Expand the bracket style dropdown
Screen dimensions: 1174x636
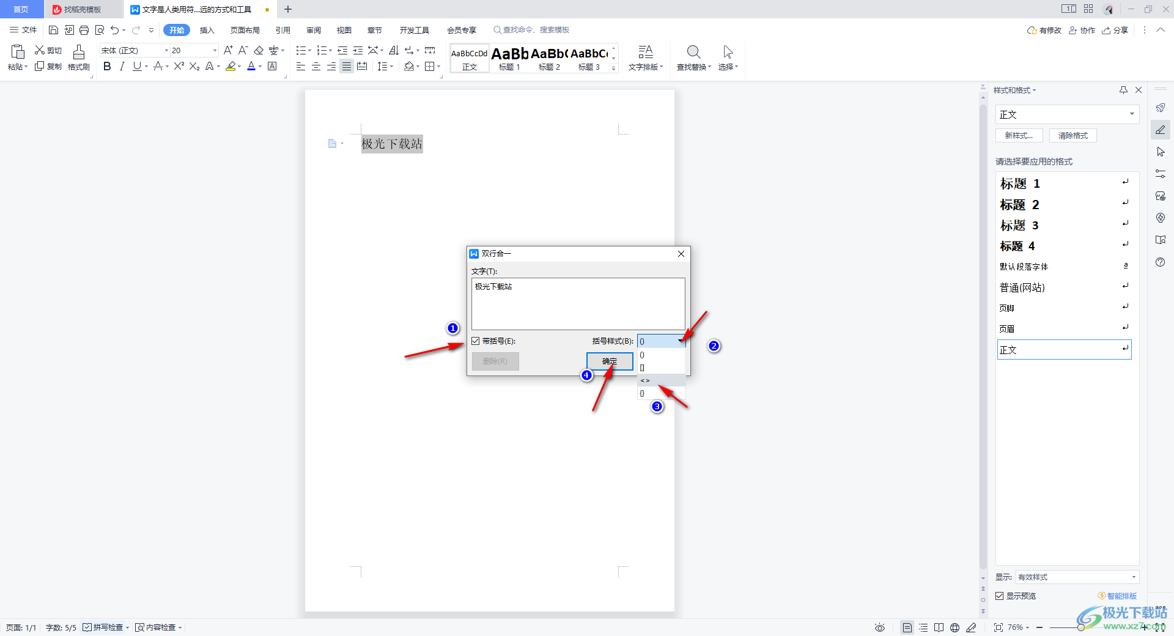click(x=681, y=341)
